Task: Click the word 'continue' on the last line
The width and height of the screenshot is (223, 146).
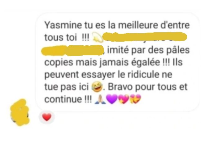Action: pos(63,99)
